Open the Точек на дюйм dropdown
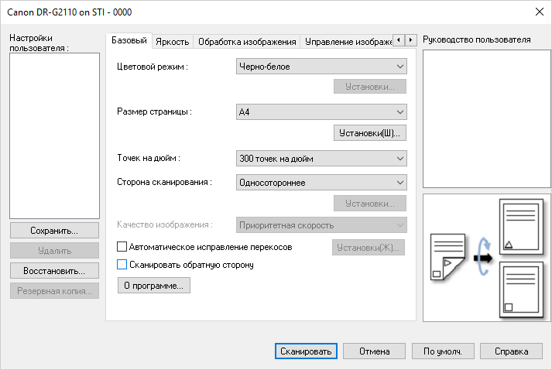This screenshot has height=370, width=552. [x=321, y=159]
